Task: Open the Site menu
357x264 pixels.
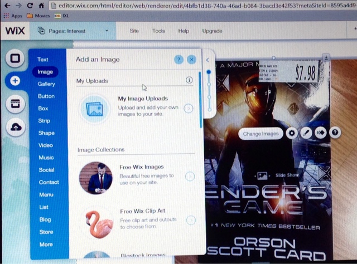Action: pos(134,31)
